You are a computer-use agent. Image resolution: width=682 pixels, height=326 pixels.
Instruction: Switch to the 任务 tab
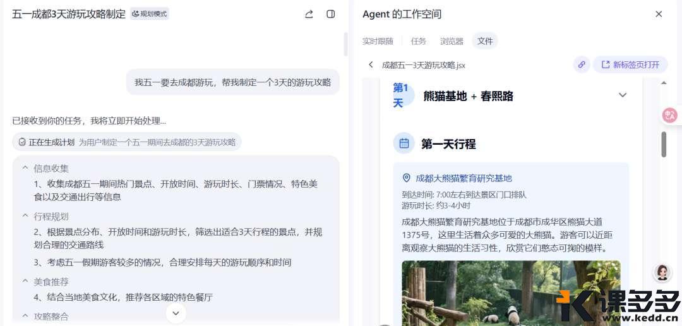419,41
